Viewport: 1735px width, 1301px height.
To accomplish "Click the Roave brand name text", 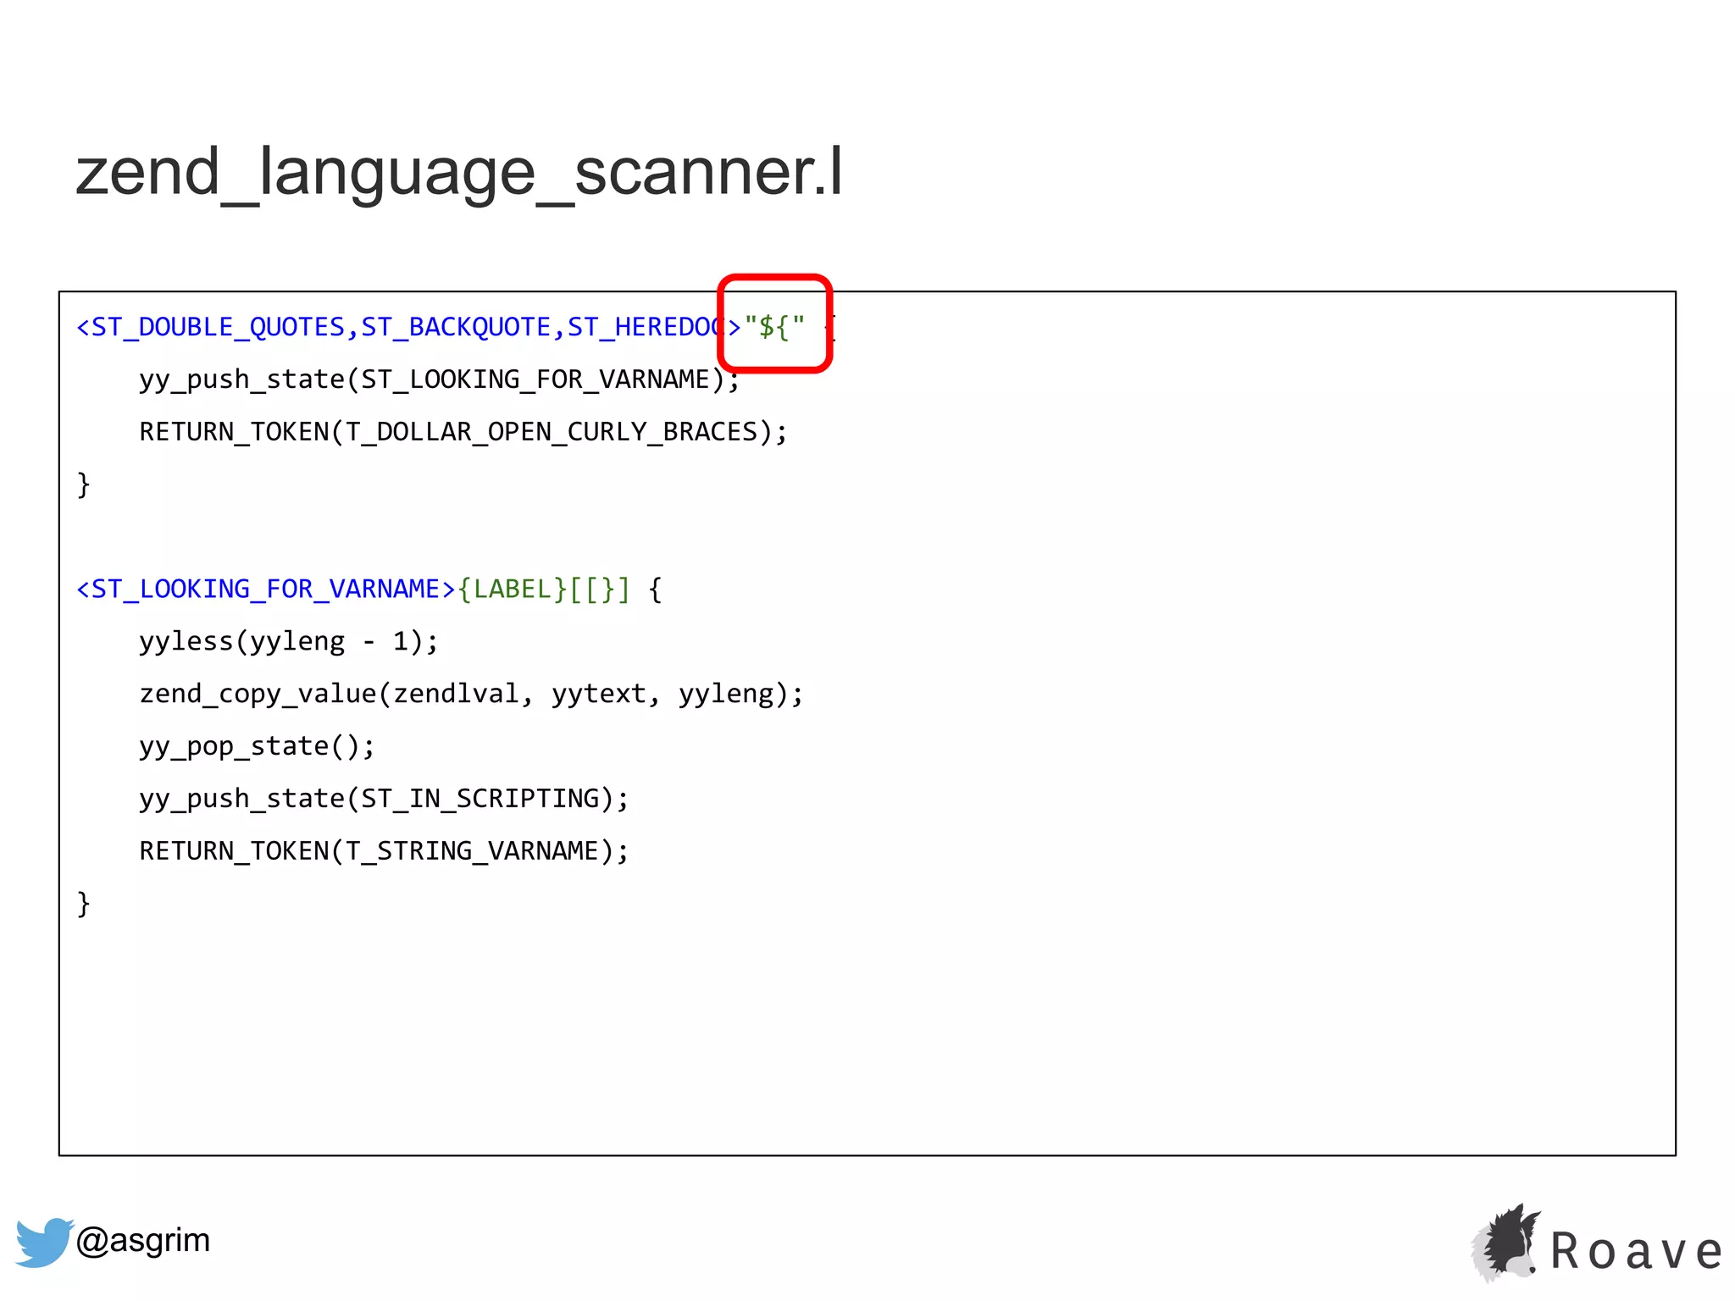I will [1637, 1251].
